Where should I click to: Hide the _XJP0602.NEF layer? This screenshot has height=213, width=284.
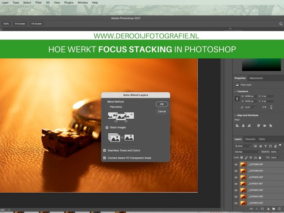pos(236,190)
